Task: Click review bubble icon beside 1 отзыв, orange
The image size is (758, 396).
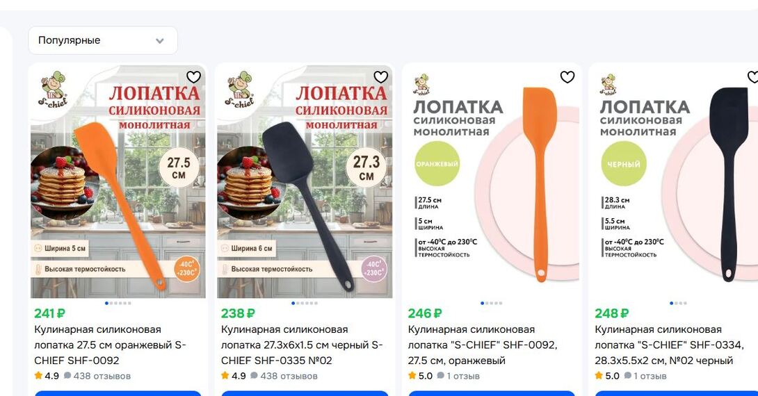Action: coord(440,375)
